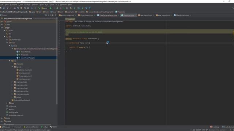Image resolution: width=234 pixels, height=131 pixels.
Task: Click Collapse All icon in Project panel
Action: [49, 15]
